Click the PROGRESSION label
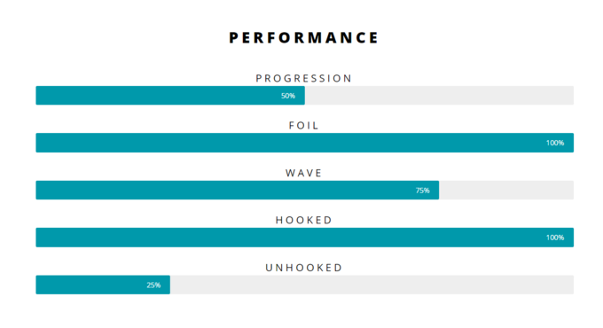Screen dimensions: 603x328 [304, 78]
